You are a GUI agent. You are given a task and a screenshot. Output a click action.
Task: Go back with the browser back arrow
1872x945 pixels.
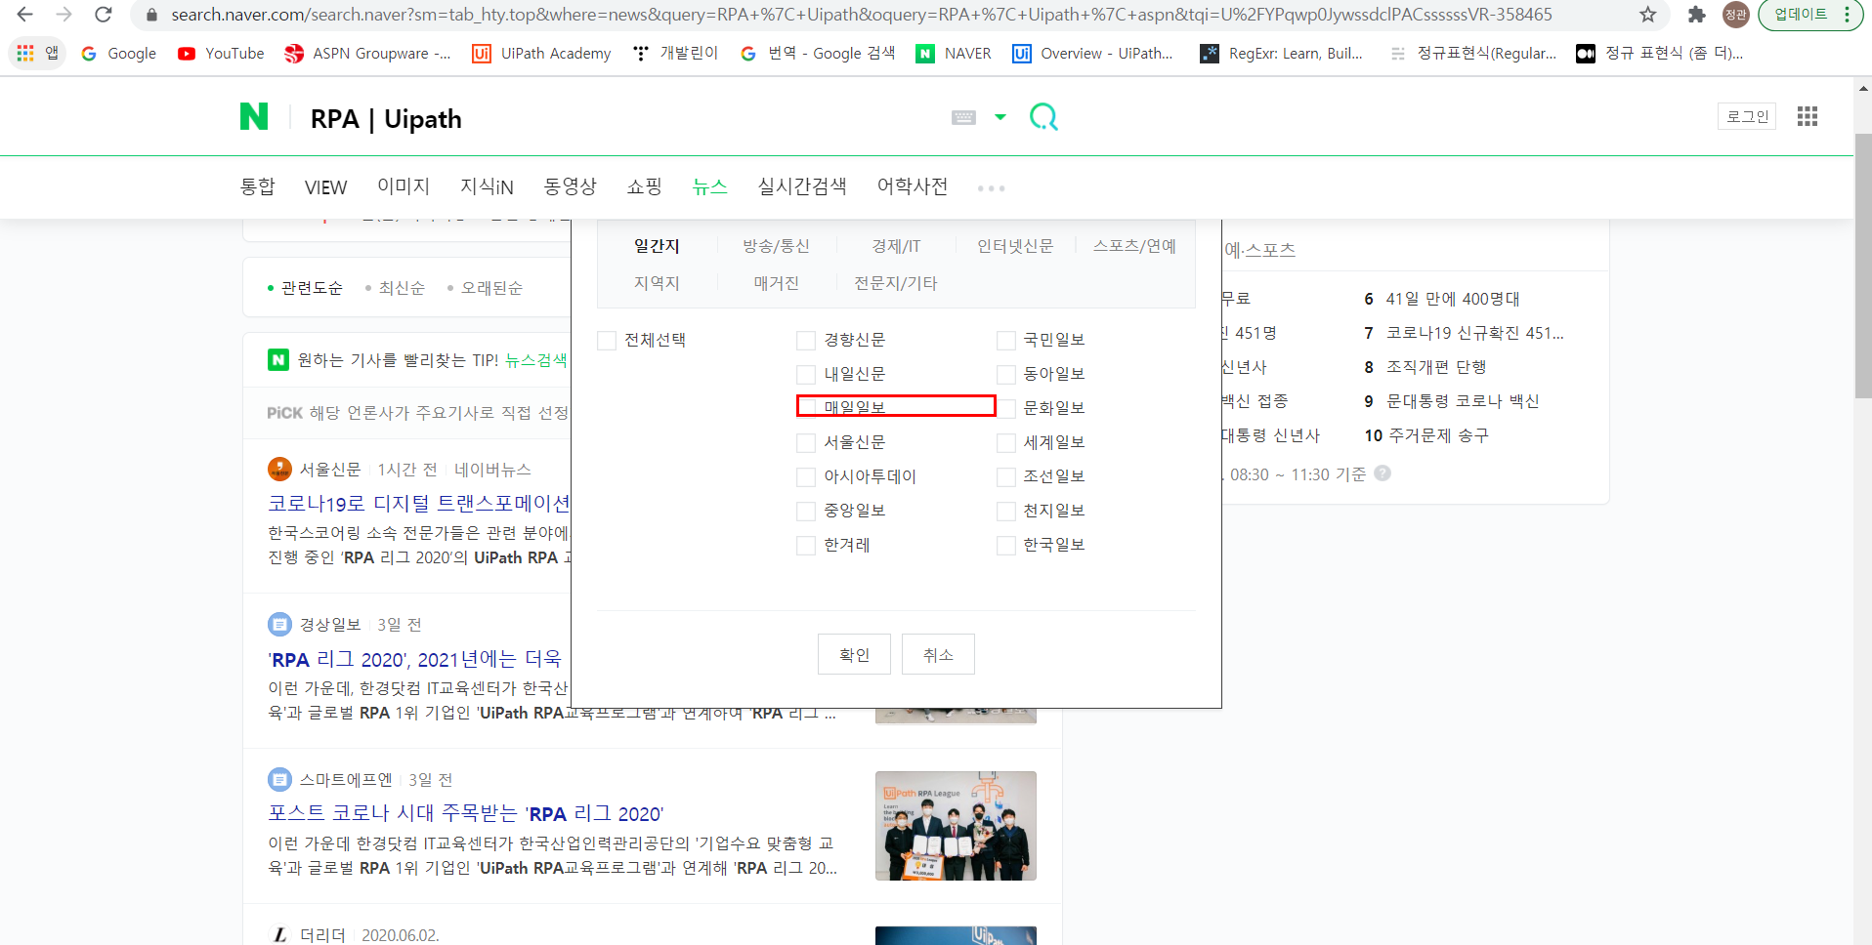25,15
